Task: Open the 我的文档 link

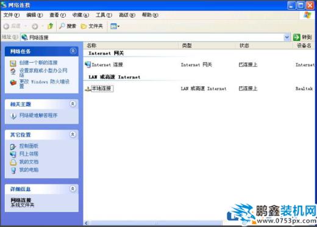Action: pyautogui.click(x=29, y=162)
